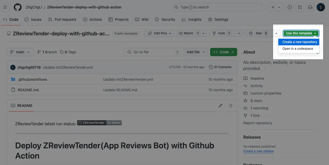The image size is (329, 165).
Task: Select Create a new repository from template menu
Action: click(x=299, y=42)
